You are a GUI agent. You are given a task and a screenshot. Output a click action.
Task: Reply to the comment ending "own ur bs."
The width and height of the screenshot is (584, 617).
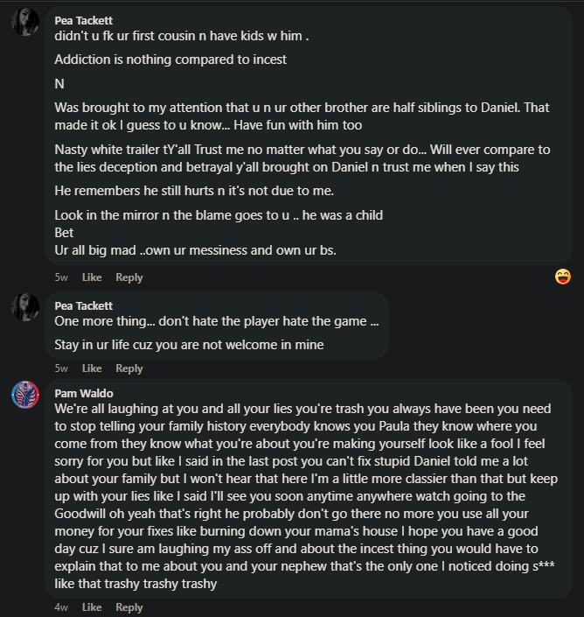[x=129, y=277]
